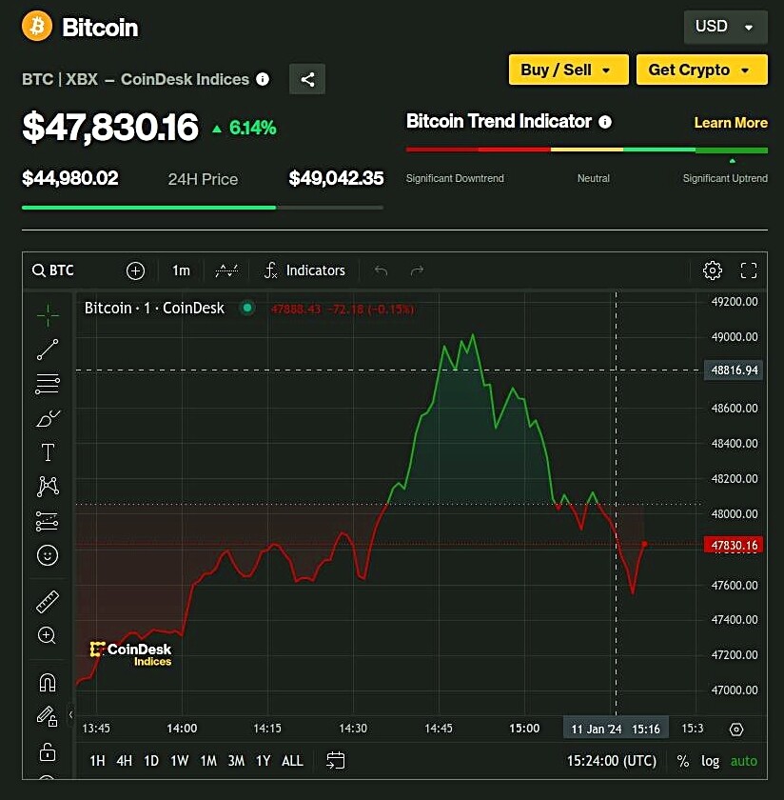Toggle lock all drawing tools
The height and width of the screenshot is (800, 784).
click(x=48, y=751)
